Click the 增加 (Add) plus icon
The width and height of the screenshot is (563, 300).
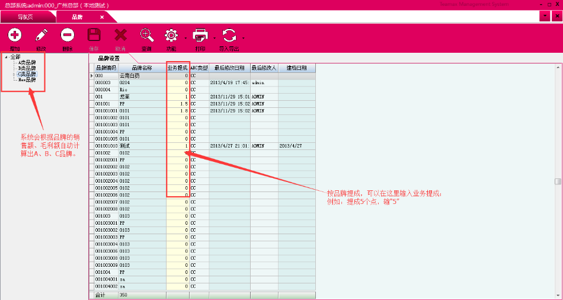(15, 36)
